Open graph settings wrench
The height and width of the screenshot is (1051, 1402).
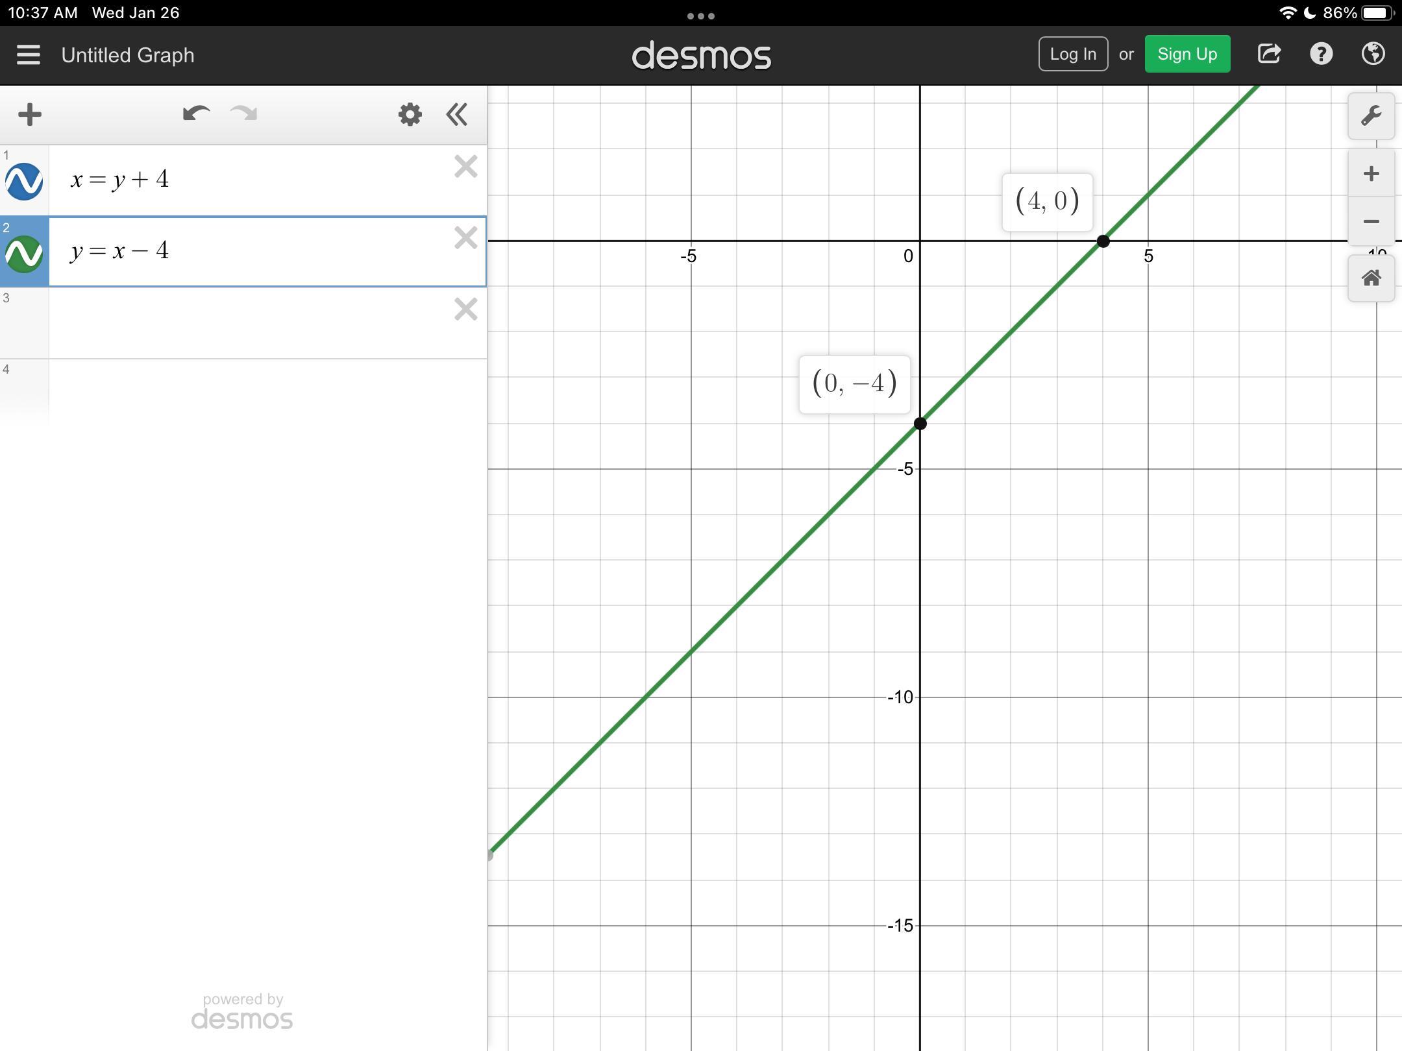tap(1371, 116)
